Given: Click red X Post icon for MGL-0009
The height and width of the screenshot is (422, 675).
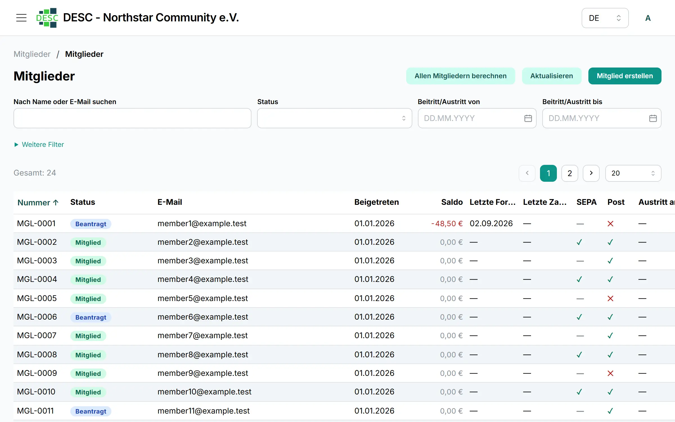Looking at the screenshot, I should coord(610,373).
